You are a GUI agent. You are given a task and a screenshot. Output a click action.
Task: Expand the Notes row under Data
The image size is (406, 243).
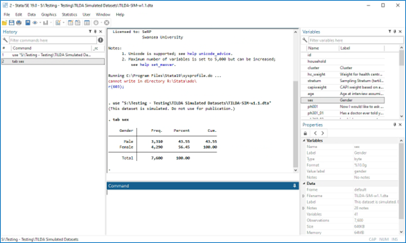303,208
